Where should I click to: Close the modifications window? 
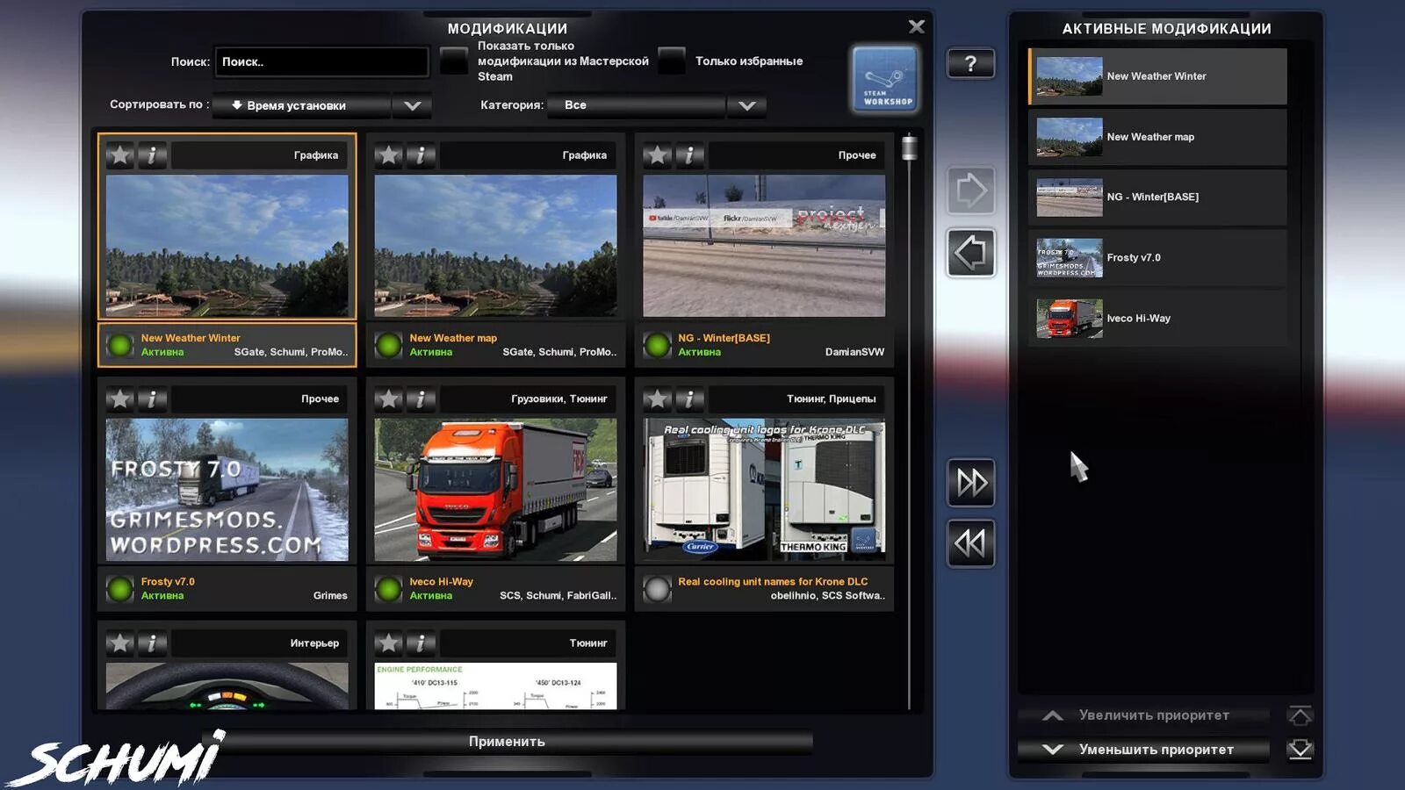(x=916, y=26)
